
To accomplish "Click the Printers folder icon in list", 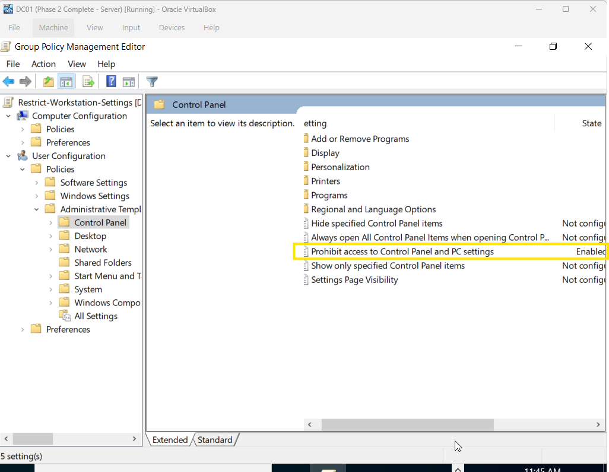I will (306, 181).
